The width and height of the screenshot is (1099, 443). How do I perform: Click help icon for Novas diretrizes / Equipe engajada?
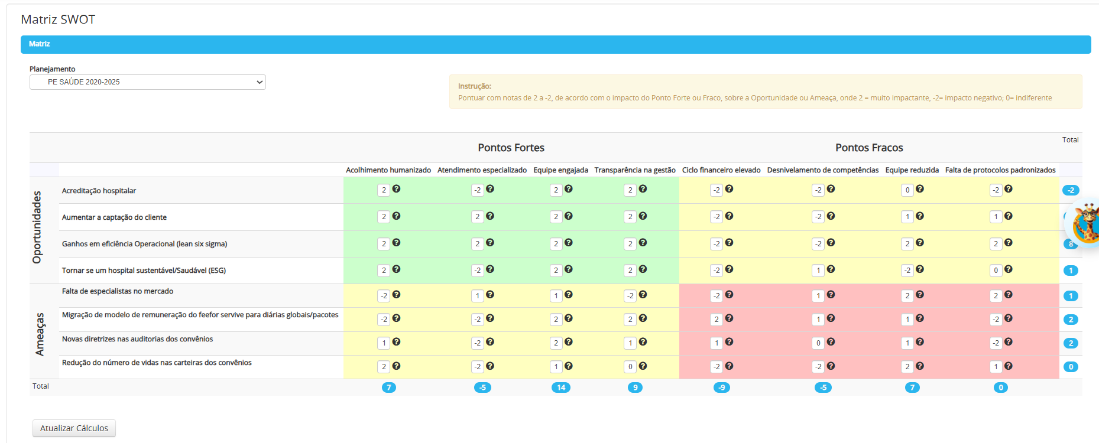[x=568, y=342]
